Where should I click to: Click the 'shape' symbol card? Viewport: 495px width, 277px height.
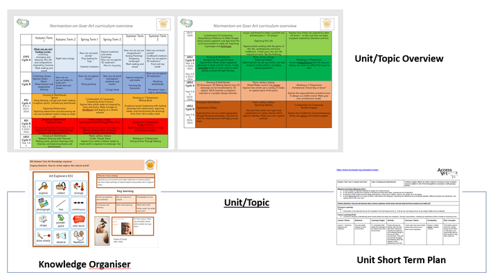tap(43, 221)
